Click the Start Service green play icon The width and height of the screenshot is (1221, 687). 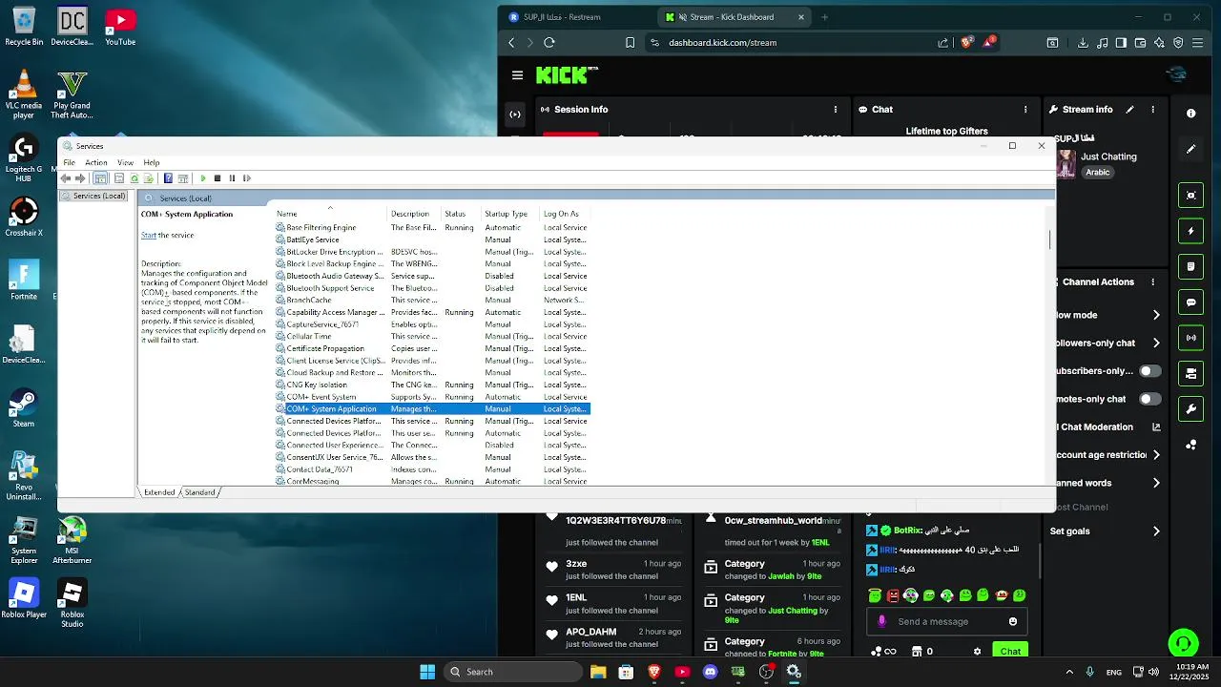point(202,178)
